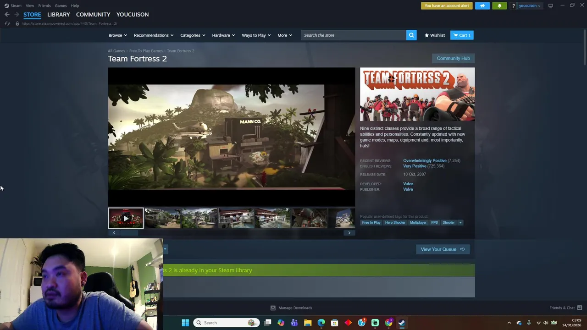Open Microsoft Store from taskbar
Viewport: 587px width, 330px height.
coord(334,323)
